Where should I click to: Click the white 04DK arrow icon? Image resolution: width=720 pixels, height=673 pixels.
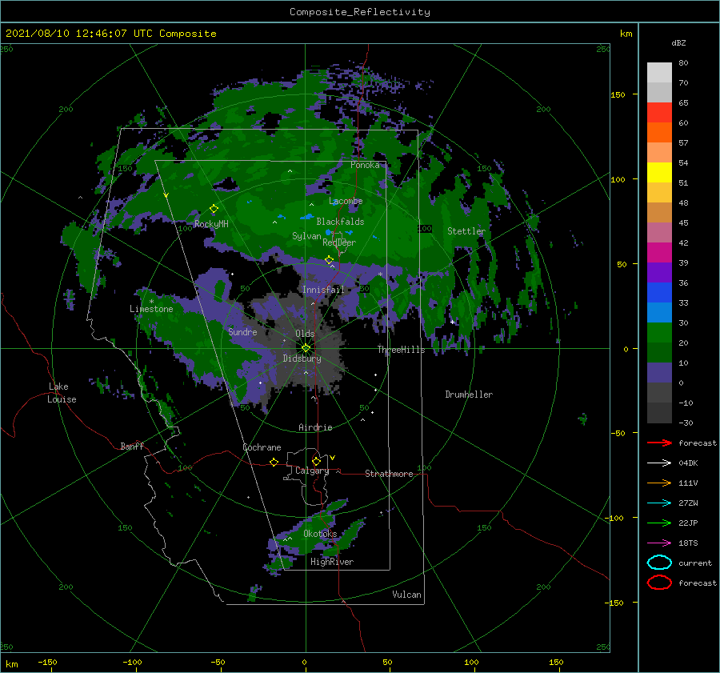point(659,463)
